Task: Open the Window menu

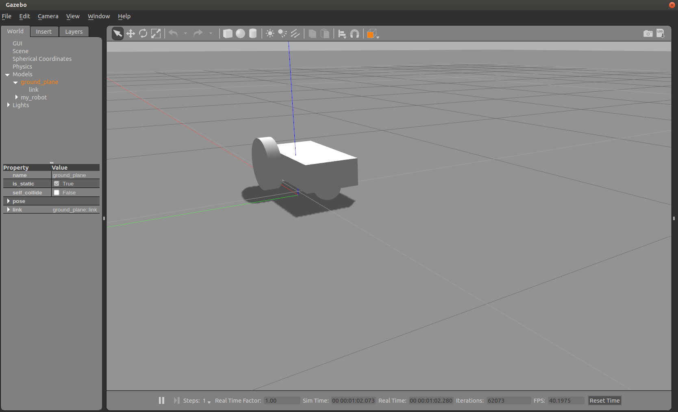Action: coord(99,16)
